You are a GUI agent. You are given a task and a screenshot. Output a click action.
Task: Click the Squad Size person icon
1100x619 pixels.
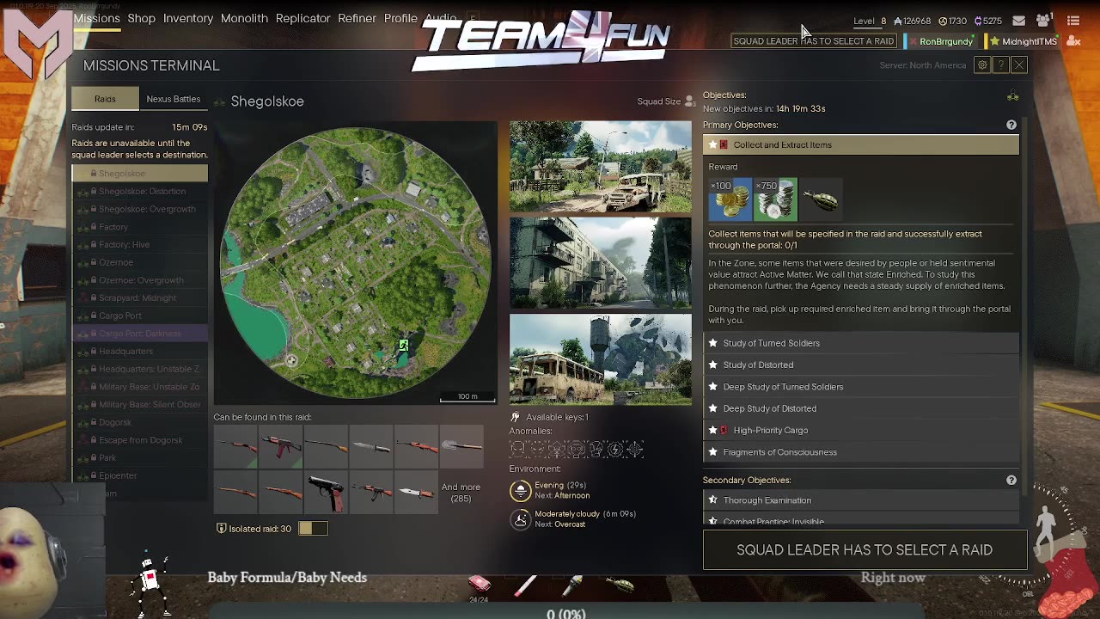pyautogui.click(x=690, y=101)
